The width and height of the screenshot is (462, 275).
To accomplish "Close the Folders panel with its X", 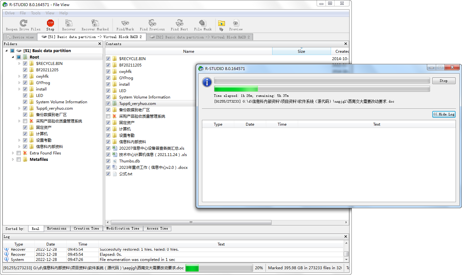I will 100,44.
